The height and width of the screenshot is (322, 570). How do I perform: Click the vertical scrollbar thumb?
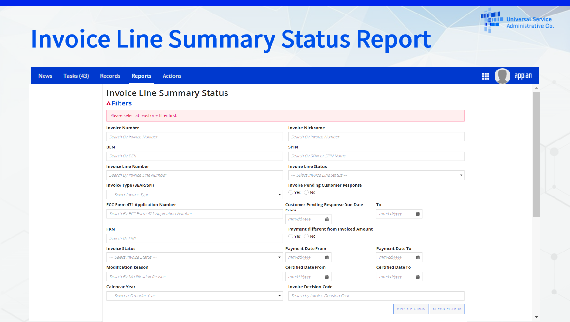point(536,154)
